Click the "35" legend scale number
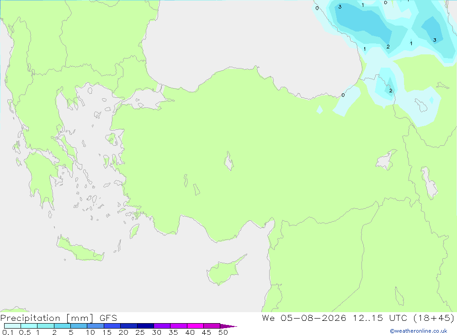Viewport: 457px width, 335px height. coord(173,332)
